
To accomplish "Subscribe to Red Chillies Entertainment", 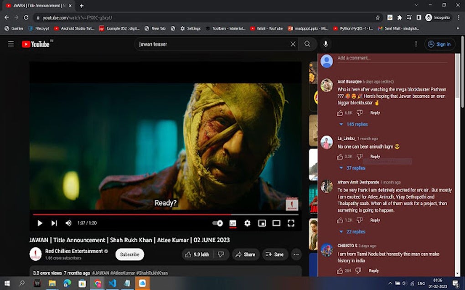I will [x=129, y=254].
